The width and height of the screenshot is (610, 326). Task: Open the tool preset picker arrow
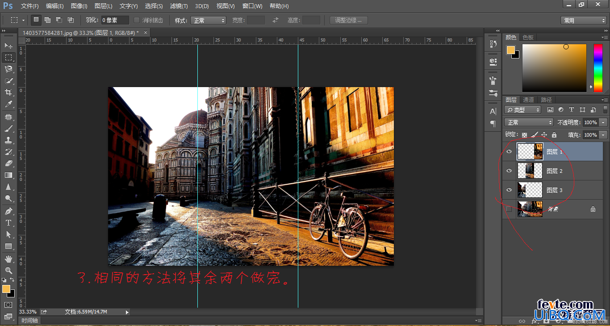tap(24, 20)
